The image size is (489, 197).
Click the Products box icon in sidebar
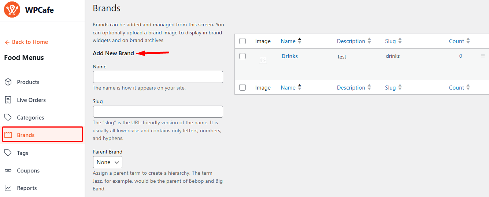click(x=8, y=82)
